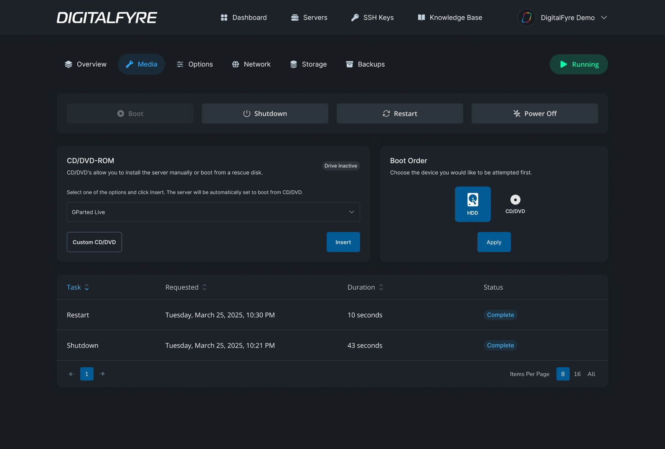Expand the DigitalFyre Demo account menu

coord(604,18)
